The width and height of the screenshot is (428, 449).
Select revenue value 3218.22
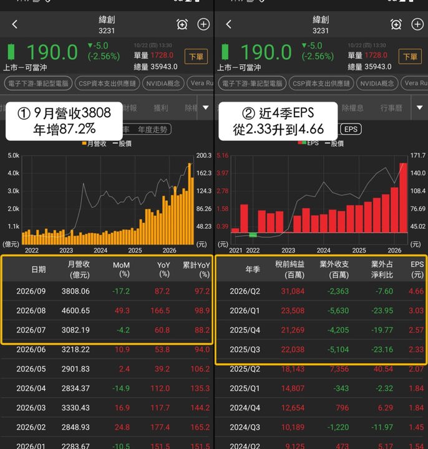(75, 350)
